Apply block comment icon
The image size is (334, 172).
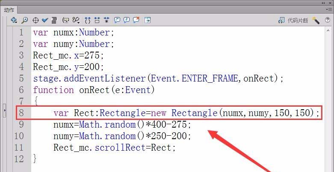click(x=117, y=20)
